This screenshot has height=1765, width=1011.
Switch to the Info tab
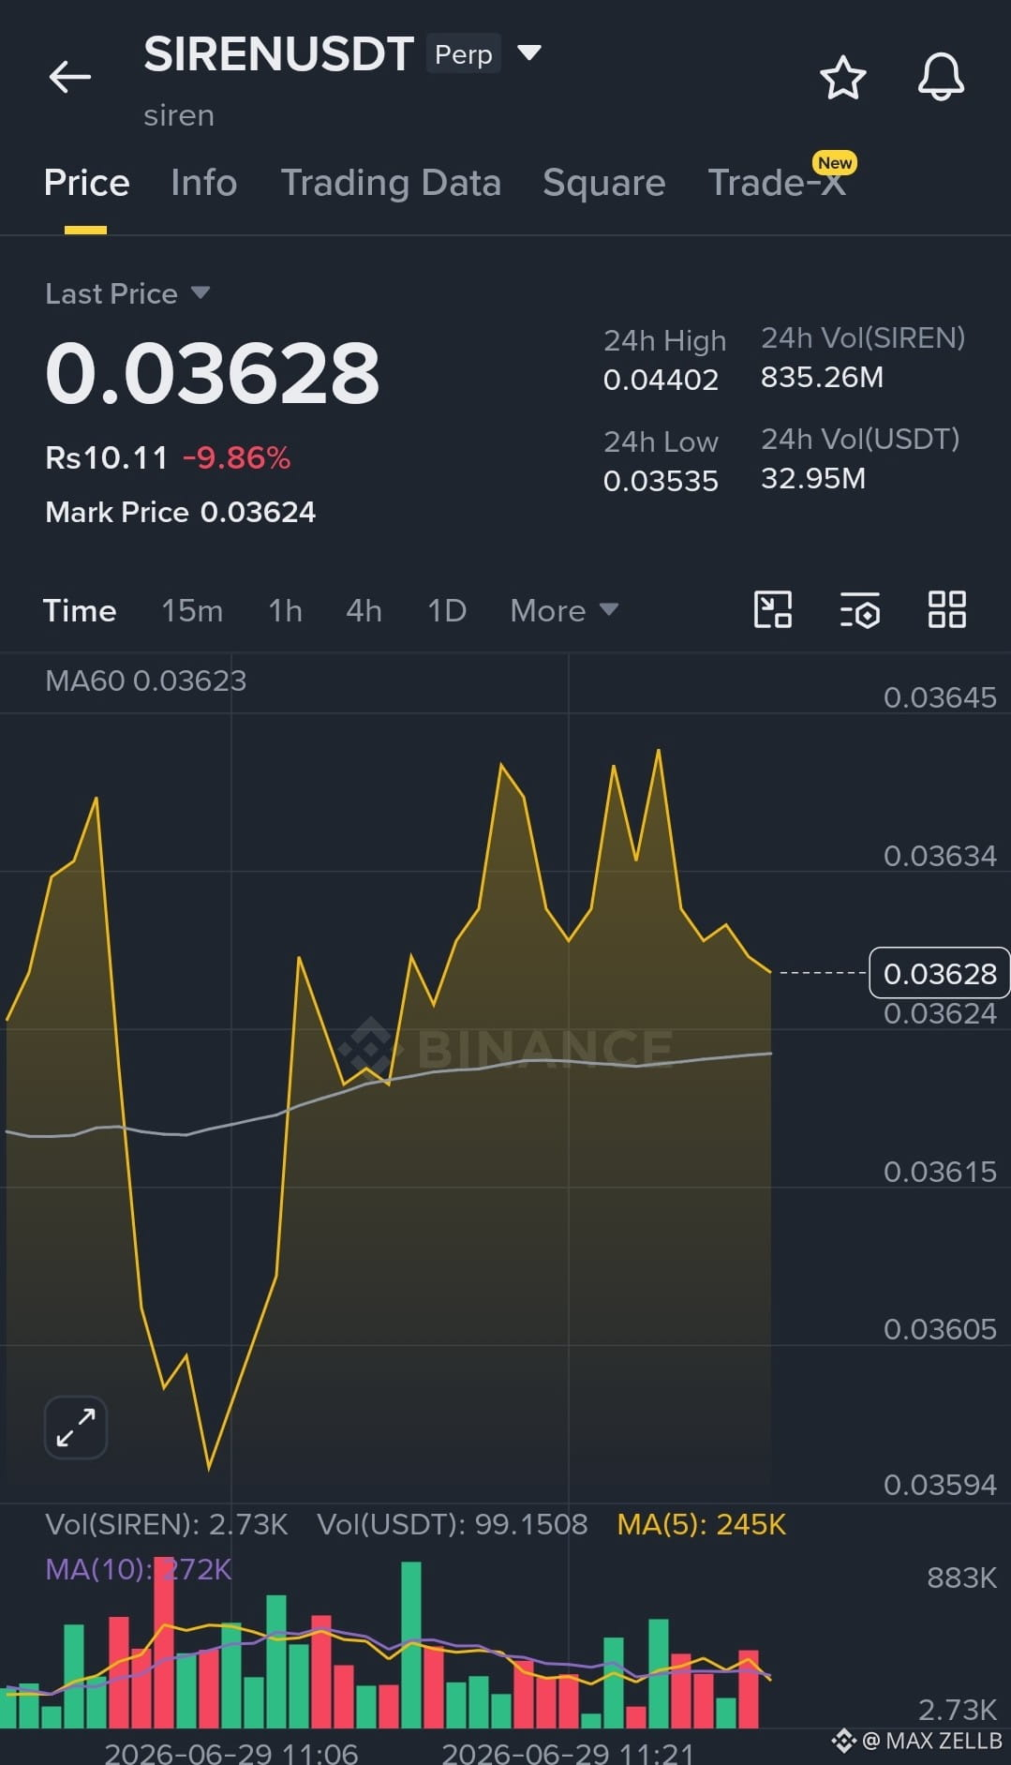(x=204, y=183)
